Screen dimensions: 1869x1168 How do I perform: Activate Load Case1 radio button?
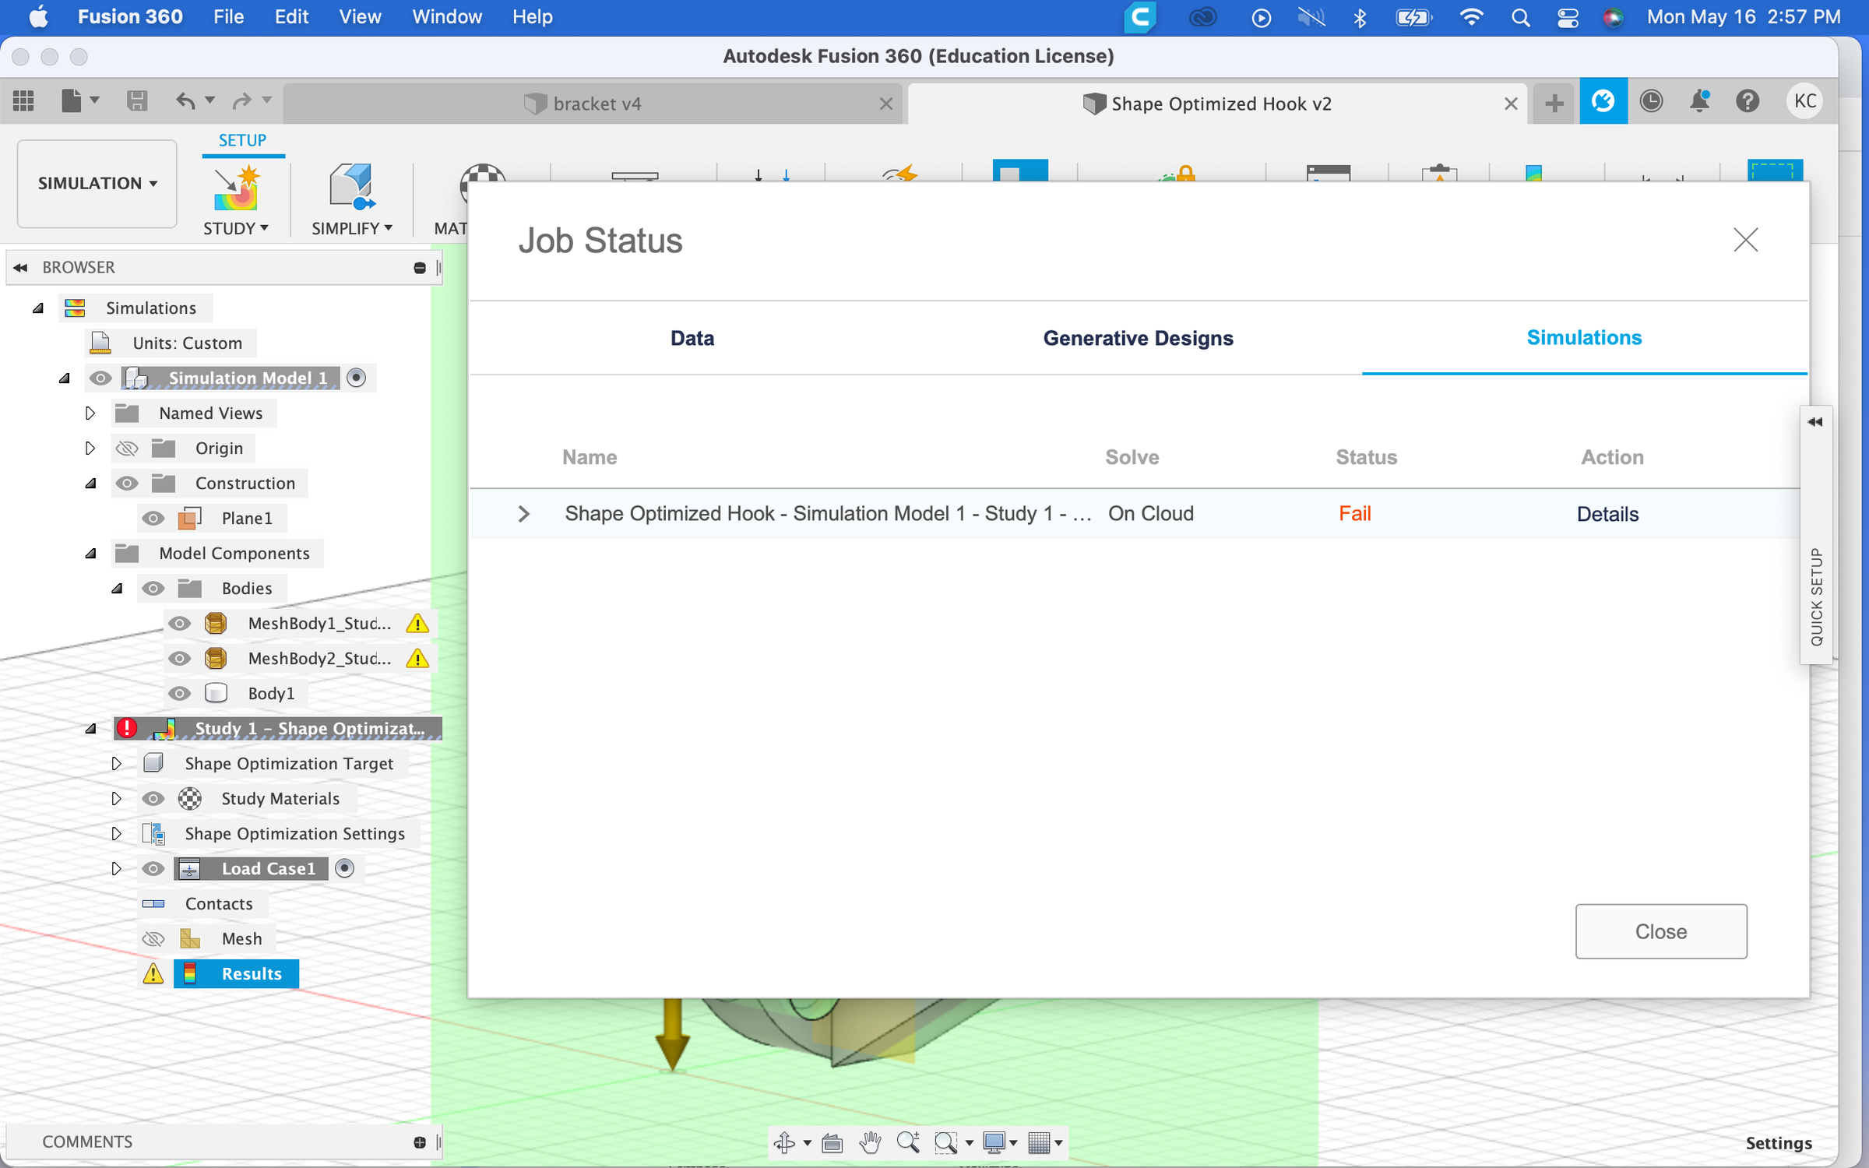(x=345, y=868)
